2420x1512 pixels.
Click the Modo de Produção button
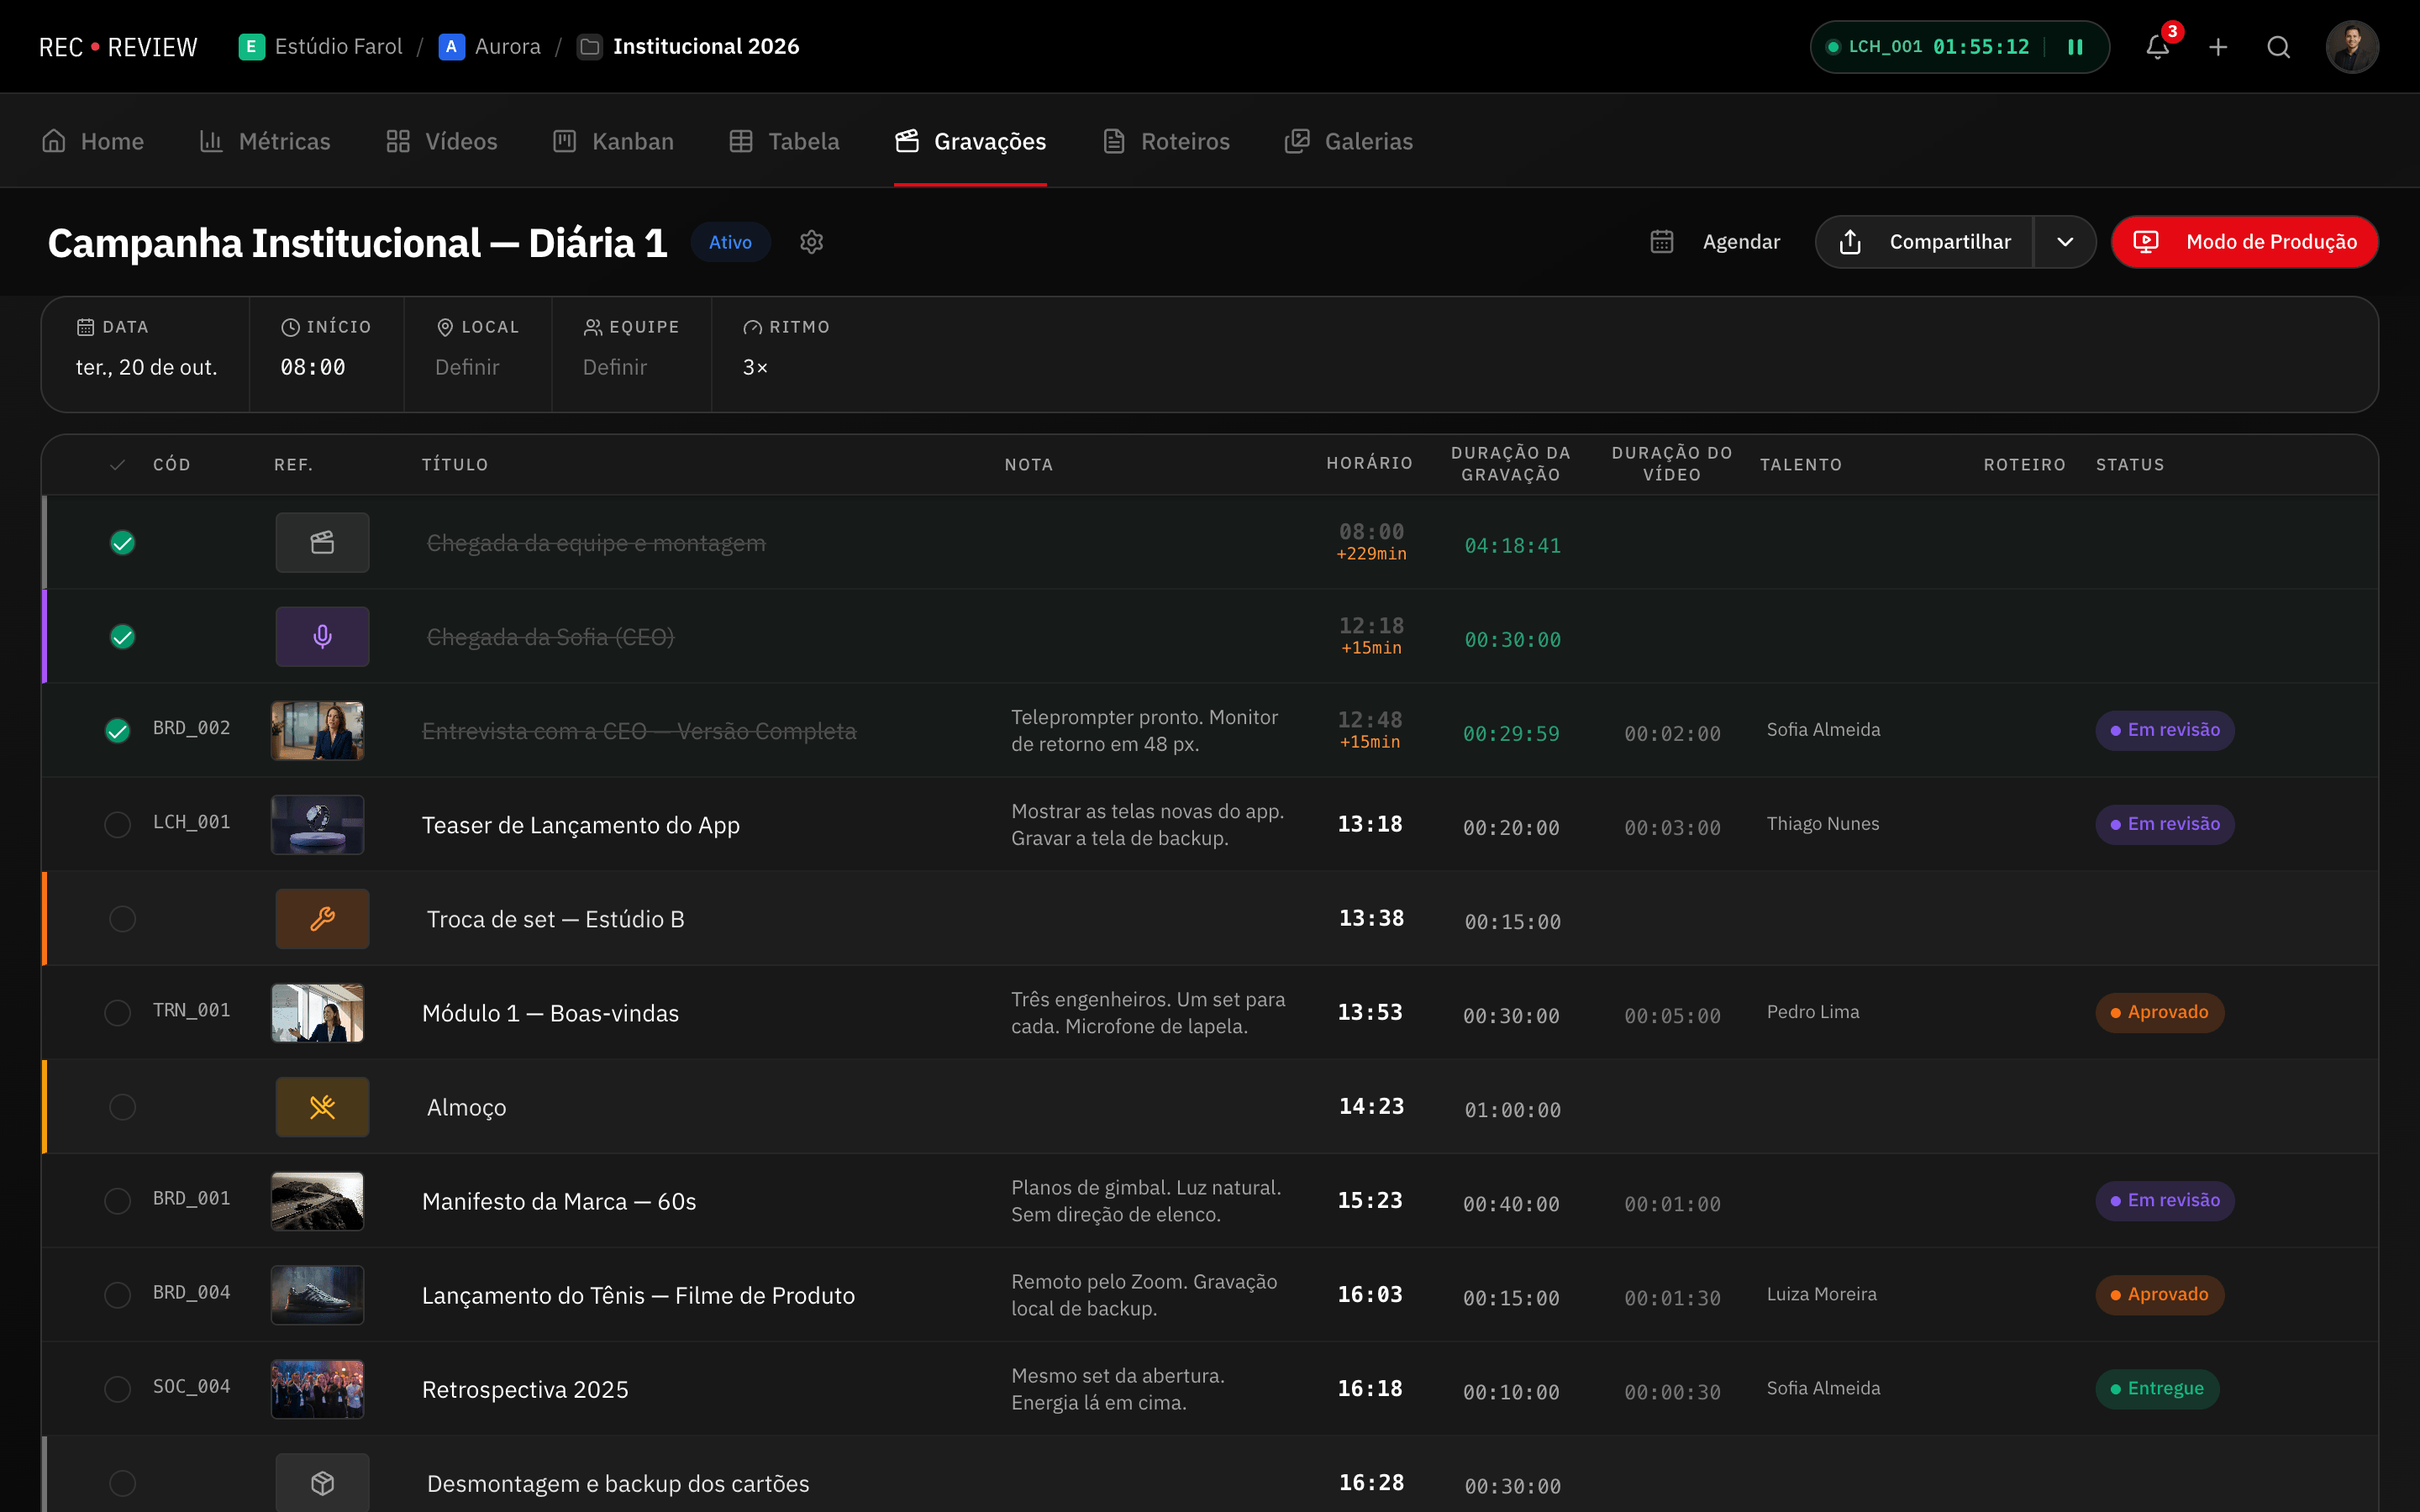coord(2244,242)
